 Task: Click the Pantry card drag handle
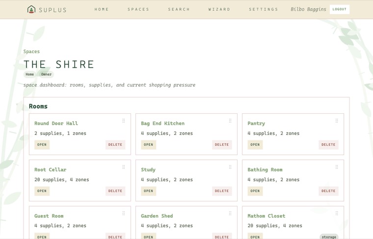[337, 121]
